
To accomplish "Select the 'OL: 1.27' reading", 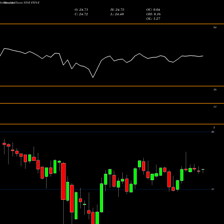I will [x=153, y=19].
